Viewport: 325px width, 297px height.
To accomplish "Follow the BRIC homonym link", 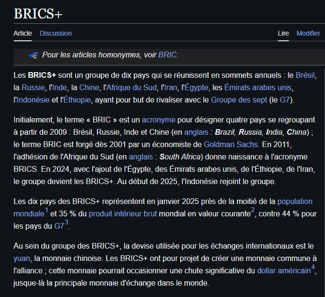I will point(167,55).
